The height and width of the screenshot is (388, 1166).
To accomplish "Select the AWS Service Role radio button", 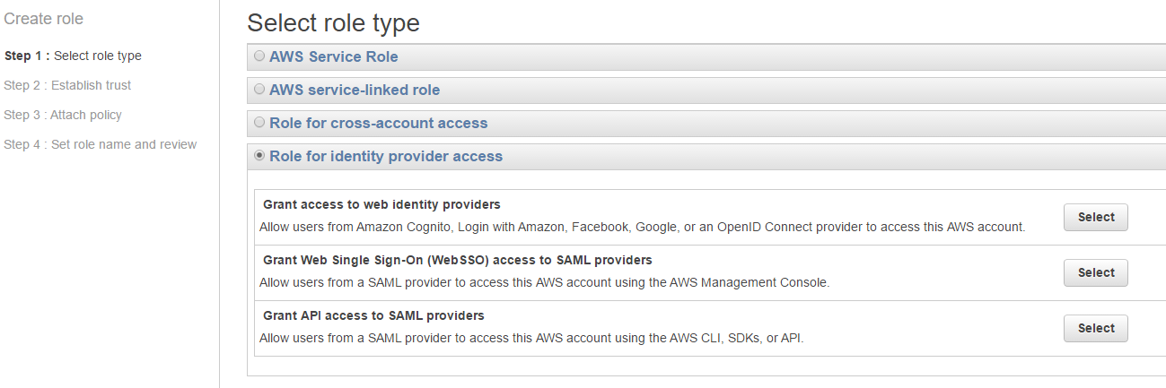I will tap(259, 56).
